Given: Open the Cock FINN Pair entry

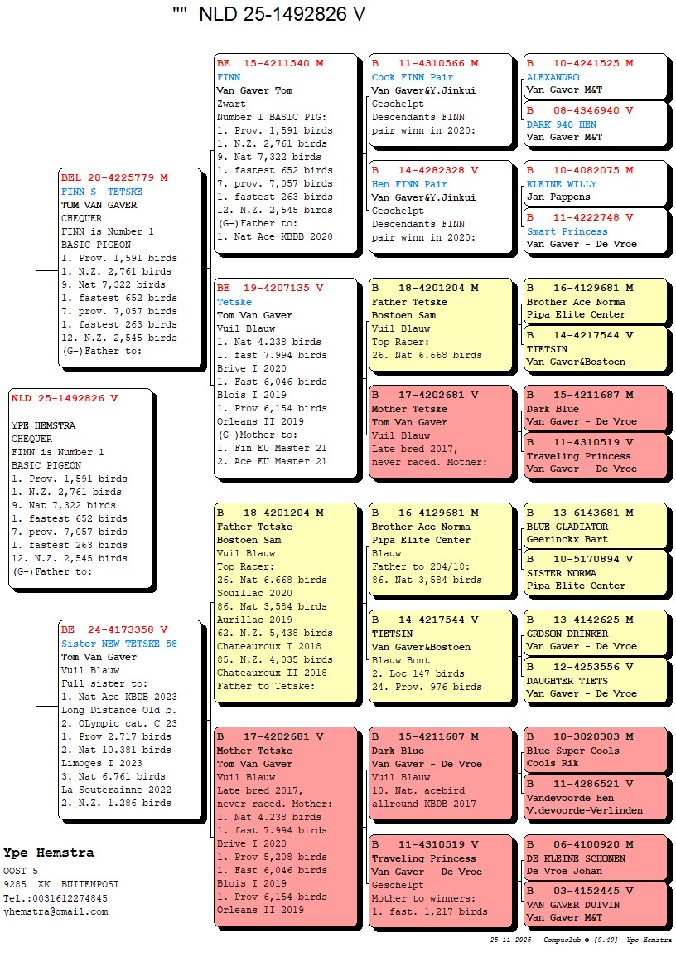Looking at the screenshot, I should pos(408,77).
